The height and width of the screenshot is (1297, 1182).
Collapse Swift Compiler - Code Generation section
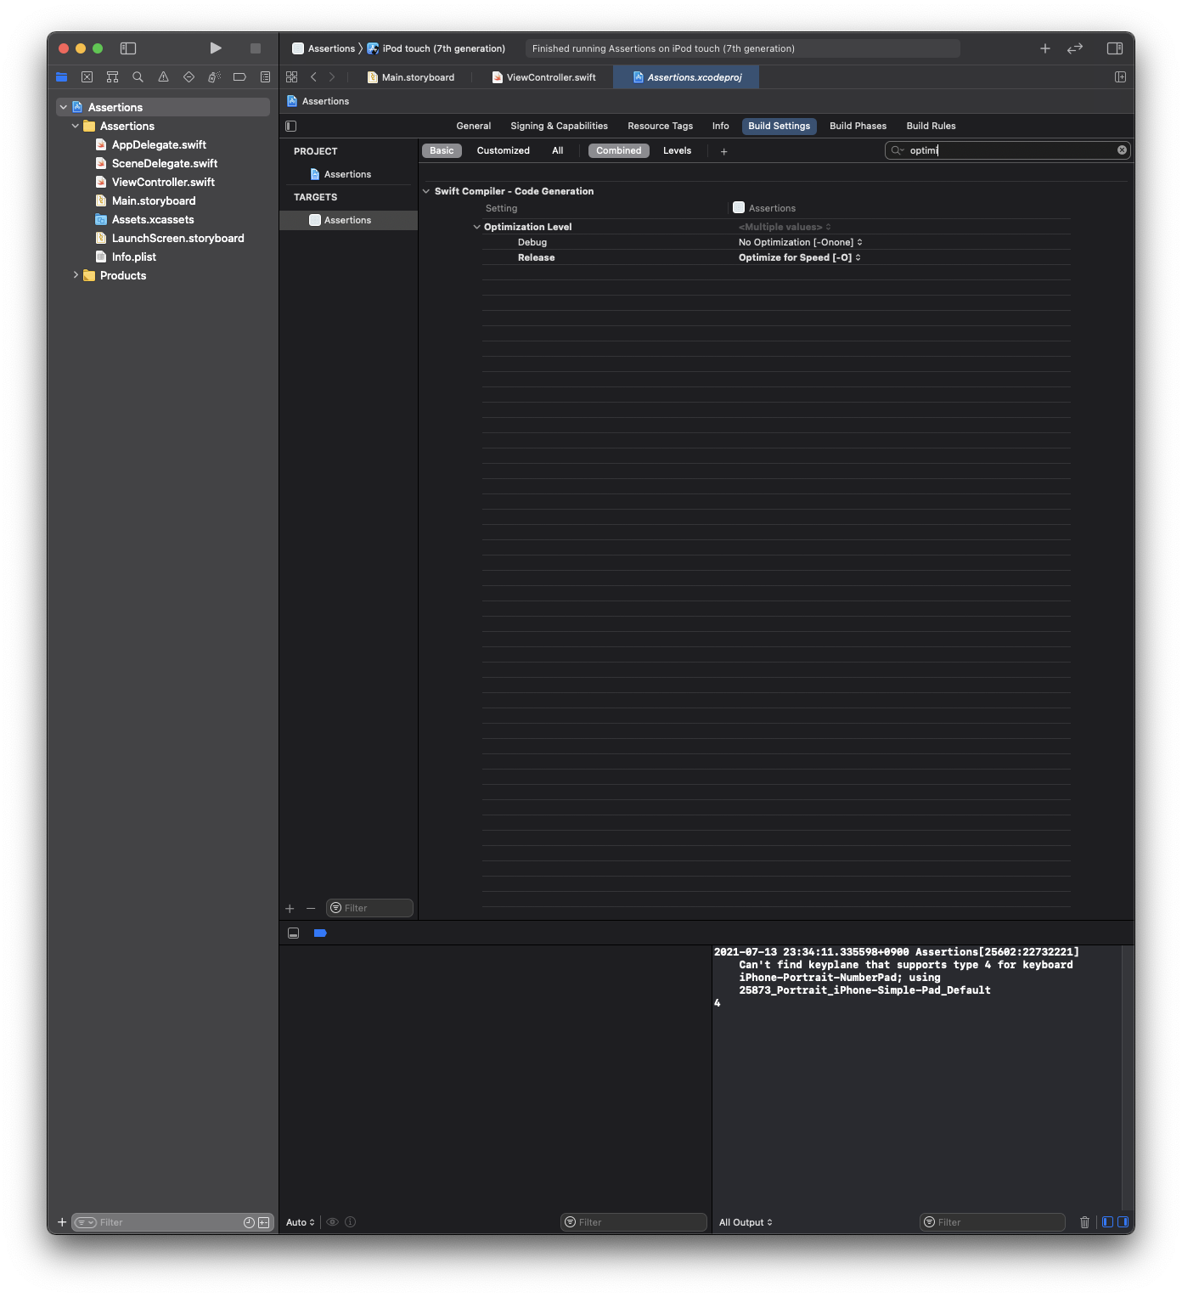426,191
